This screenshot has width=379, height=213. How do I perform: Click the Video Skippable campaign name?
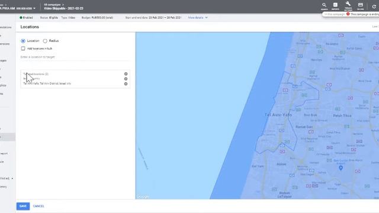[63, 8]
